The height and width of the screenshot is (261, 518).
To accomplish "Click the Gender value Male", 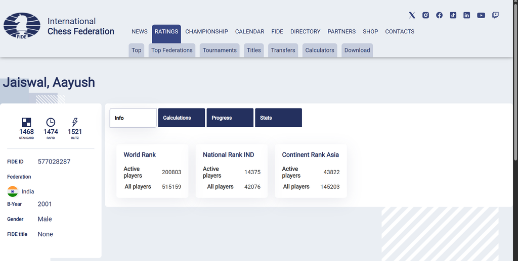I will [45, 219].
